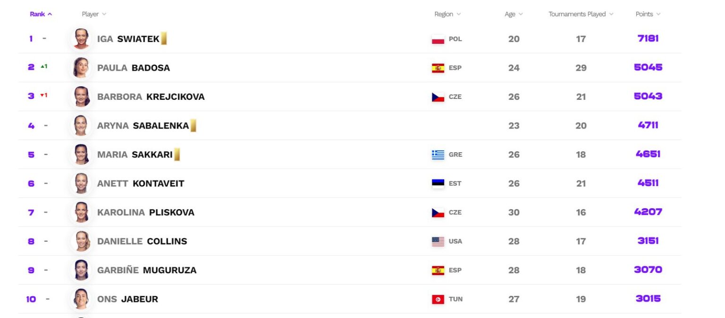
Task: Click Iga Swiatek's player photo
Action: click(81, 39)
